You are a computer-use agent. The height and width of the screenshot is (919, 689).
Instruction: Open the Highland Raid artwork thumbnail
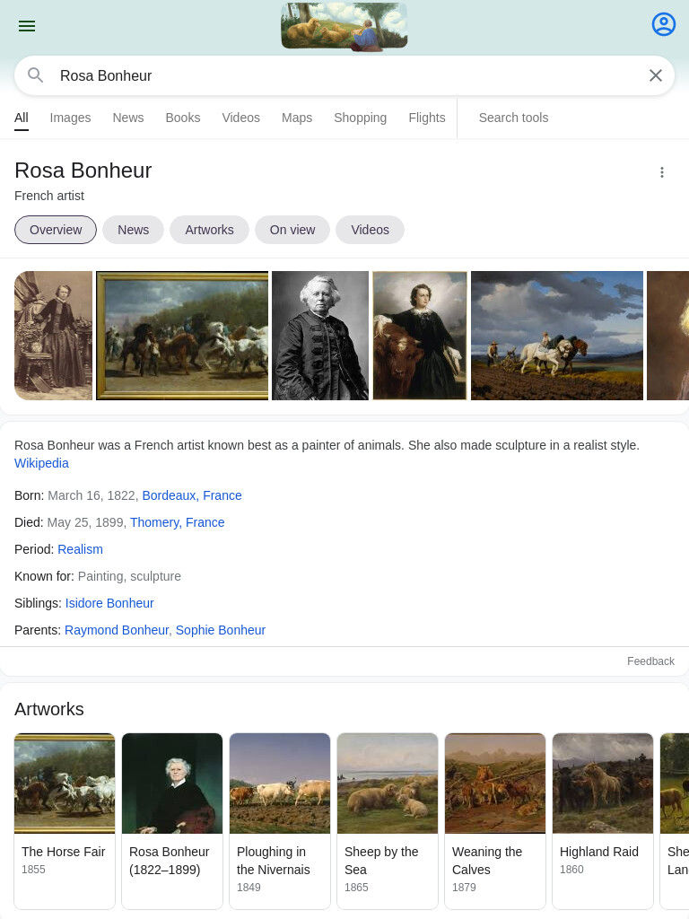(603, 783)
